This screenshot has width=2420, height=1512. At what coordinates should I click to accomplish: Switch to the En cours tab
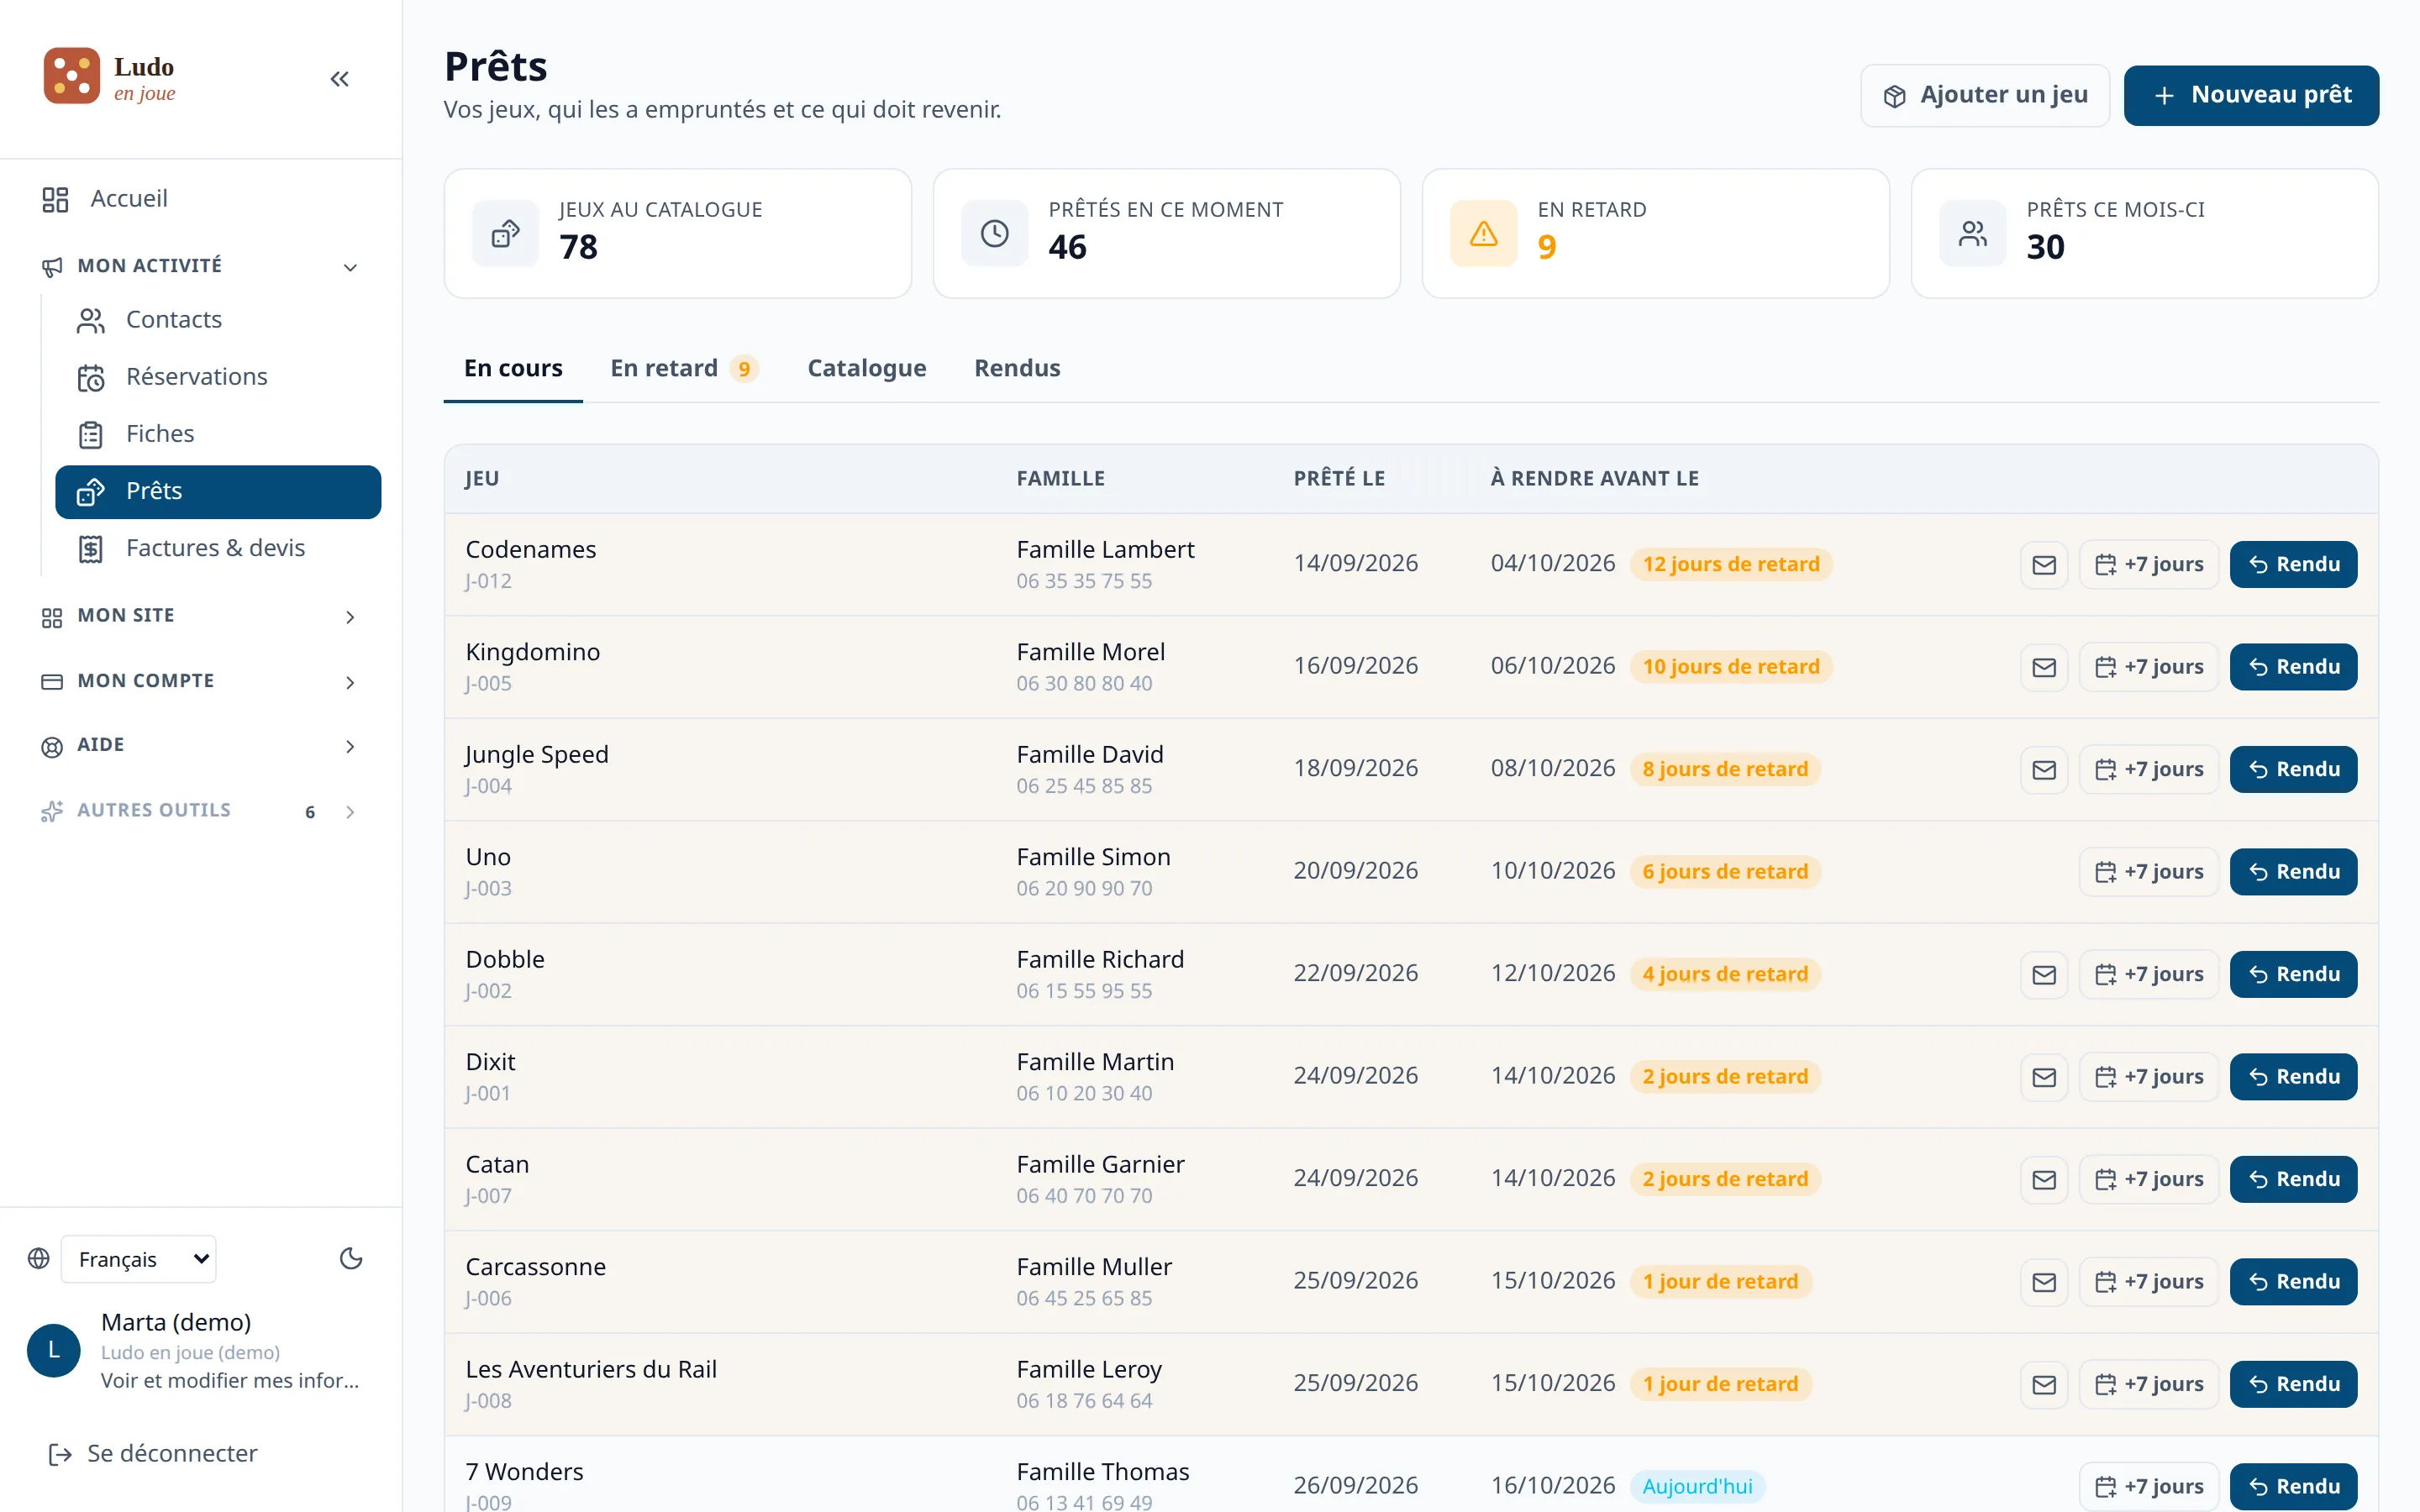click(513, 369)
